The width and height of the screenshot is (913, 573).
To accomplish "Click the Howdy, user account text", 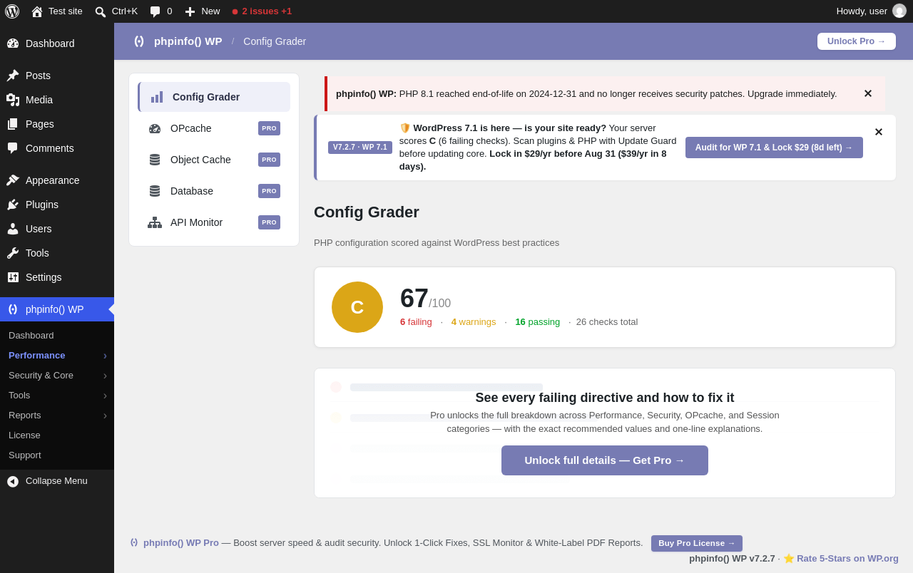I will tap(862, 11).
